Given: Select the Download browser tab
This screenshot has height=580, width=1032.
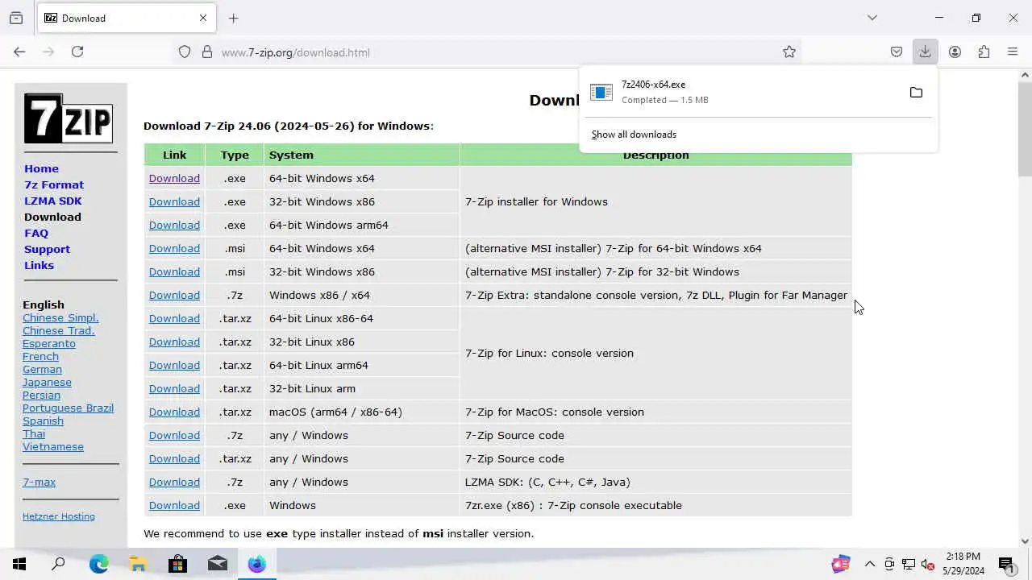Looking at the screenshot, I should tap(126, 18).
